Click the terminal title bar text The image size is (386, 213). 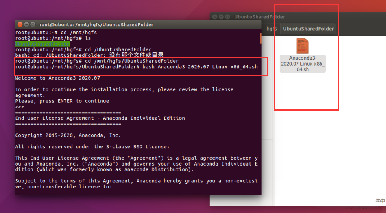coord(96,25)
